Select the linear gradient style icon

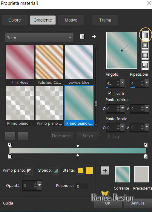click(145, 35)
